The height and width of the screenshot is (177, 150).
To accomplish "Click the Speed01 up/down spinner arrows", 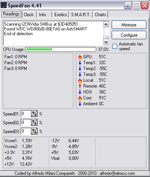I will coord(34,114).
